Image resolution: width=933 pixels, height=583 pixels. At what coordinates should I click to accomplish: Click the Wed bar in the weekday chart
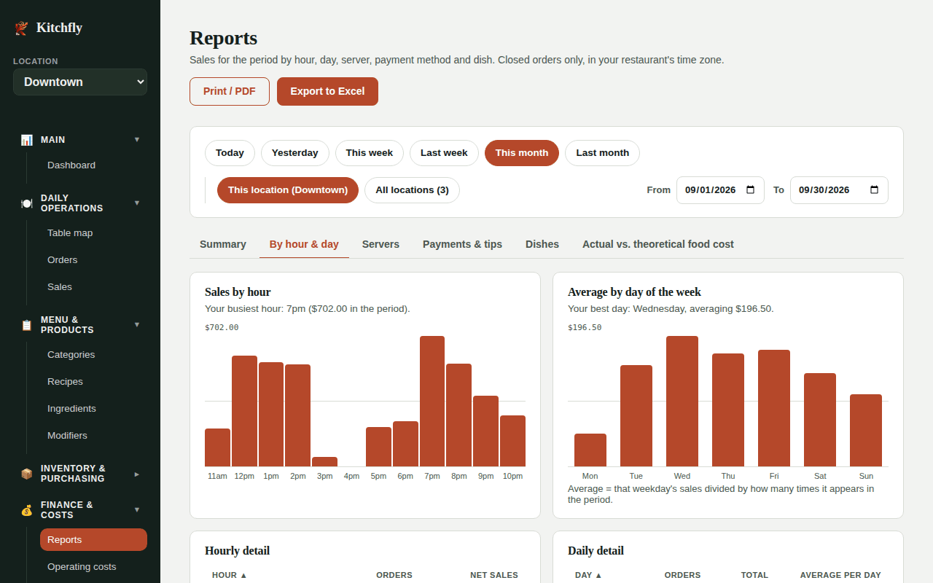click(682, 401)
